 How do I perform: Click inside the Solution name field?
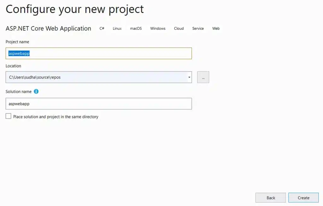click(99, 104)
